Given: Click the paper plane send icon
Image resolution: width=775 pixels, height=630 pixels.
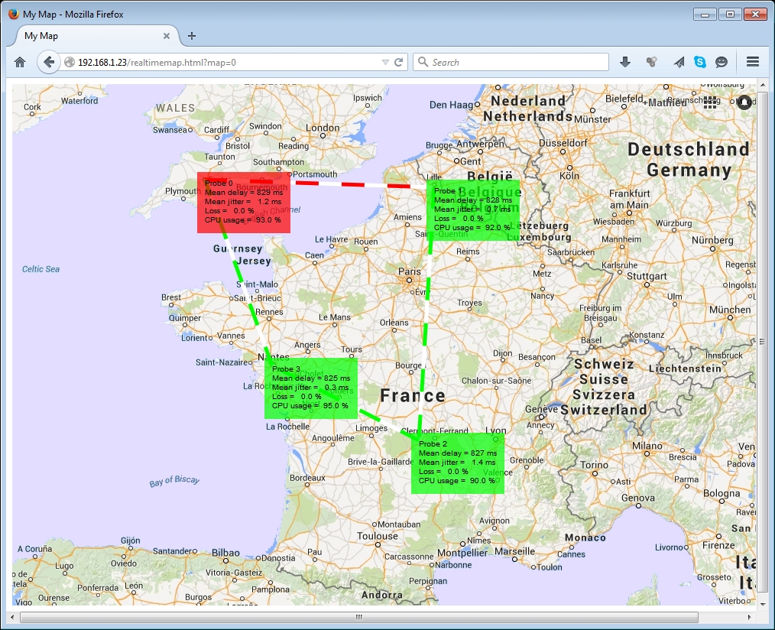Looking at the screenshot, I should pyautogui.click(x=678, y=63).
